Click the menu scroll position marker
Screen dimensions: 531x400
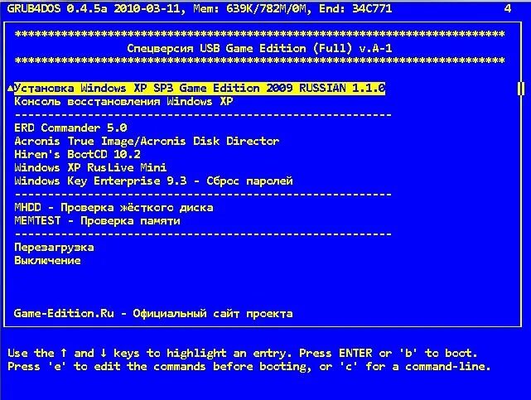click(x=521, y=89)
